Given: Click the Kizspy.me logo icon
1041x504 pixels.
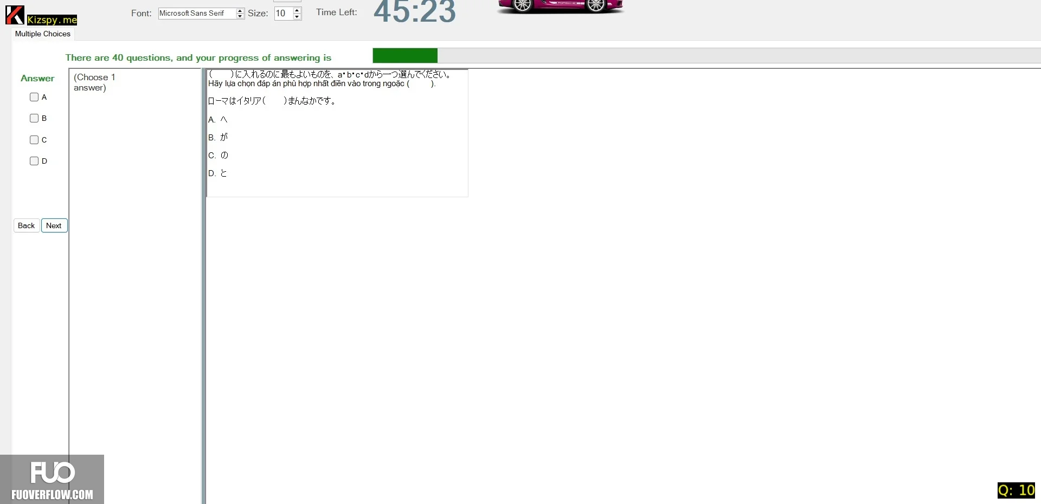Looking at the screenshot, I should pyautogui.click(x=15, y=15).
